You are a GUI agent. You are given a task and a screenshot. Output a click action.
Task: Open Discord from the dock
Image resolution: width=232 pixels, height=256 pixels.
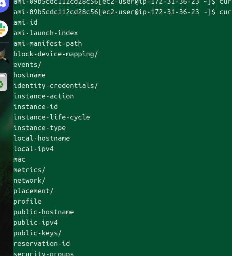click(x=3, y=5)
